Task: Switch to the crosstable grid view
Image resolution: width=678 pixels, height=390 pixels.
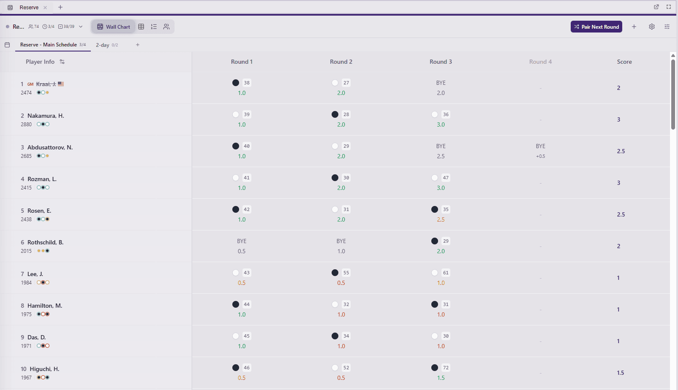Action: click(x=141, y=26)
